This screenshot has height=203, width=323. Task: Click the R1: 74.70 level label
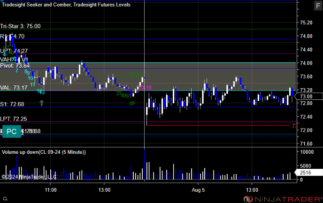click(x=12, y=37)
